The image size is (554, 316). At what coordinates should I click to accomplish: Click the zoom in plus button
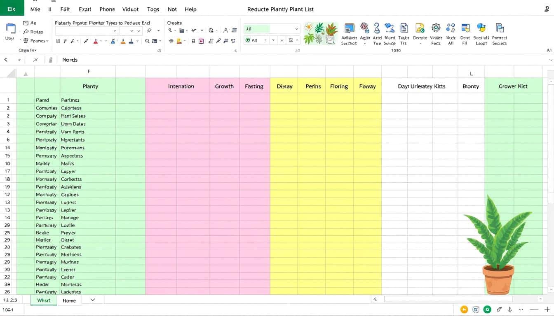coord(547,309)
